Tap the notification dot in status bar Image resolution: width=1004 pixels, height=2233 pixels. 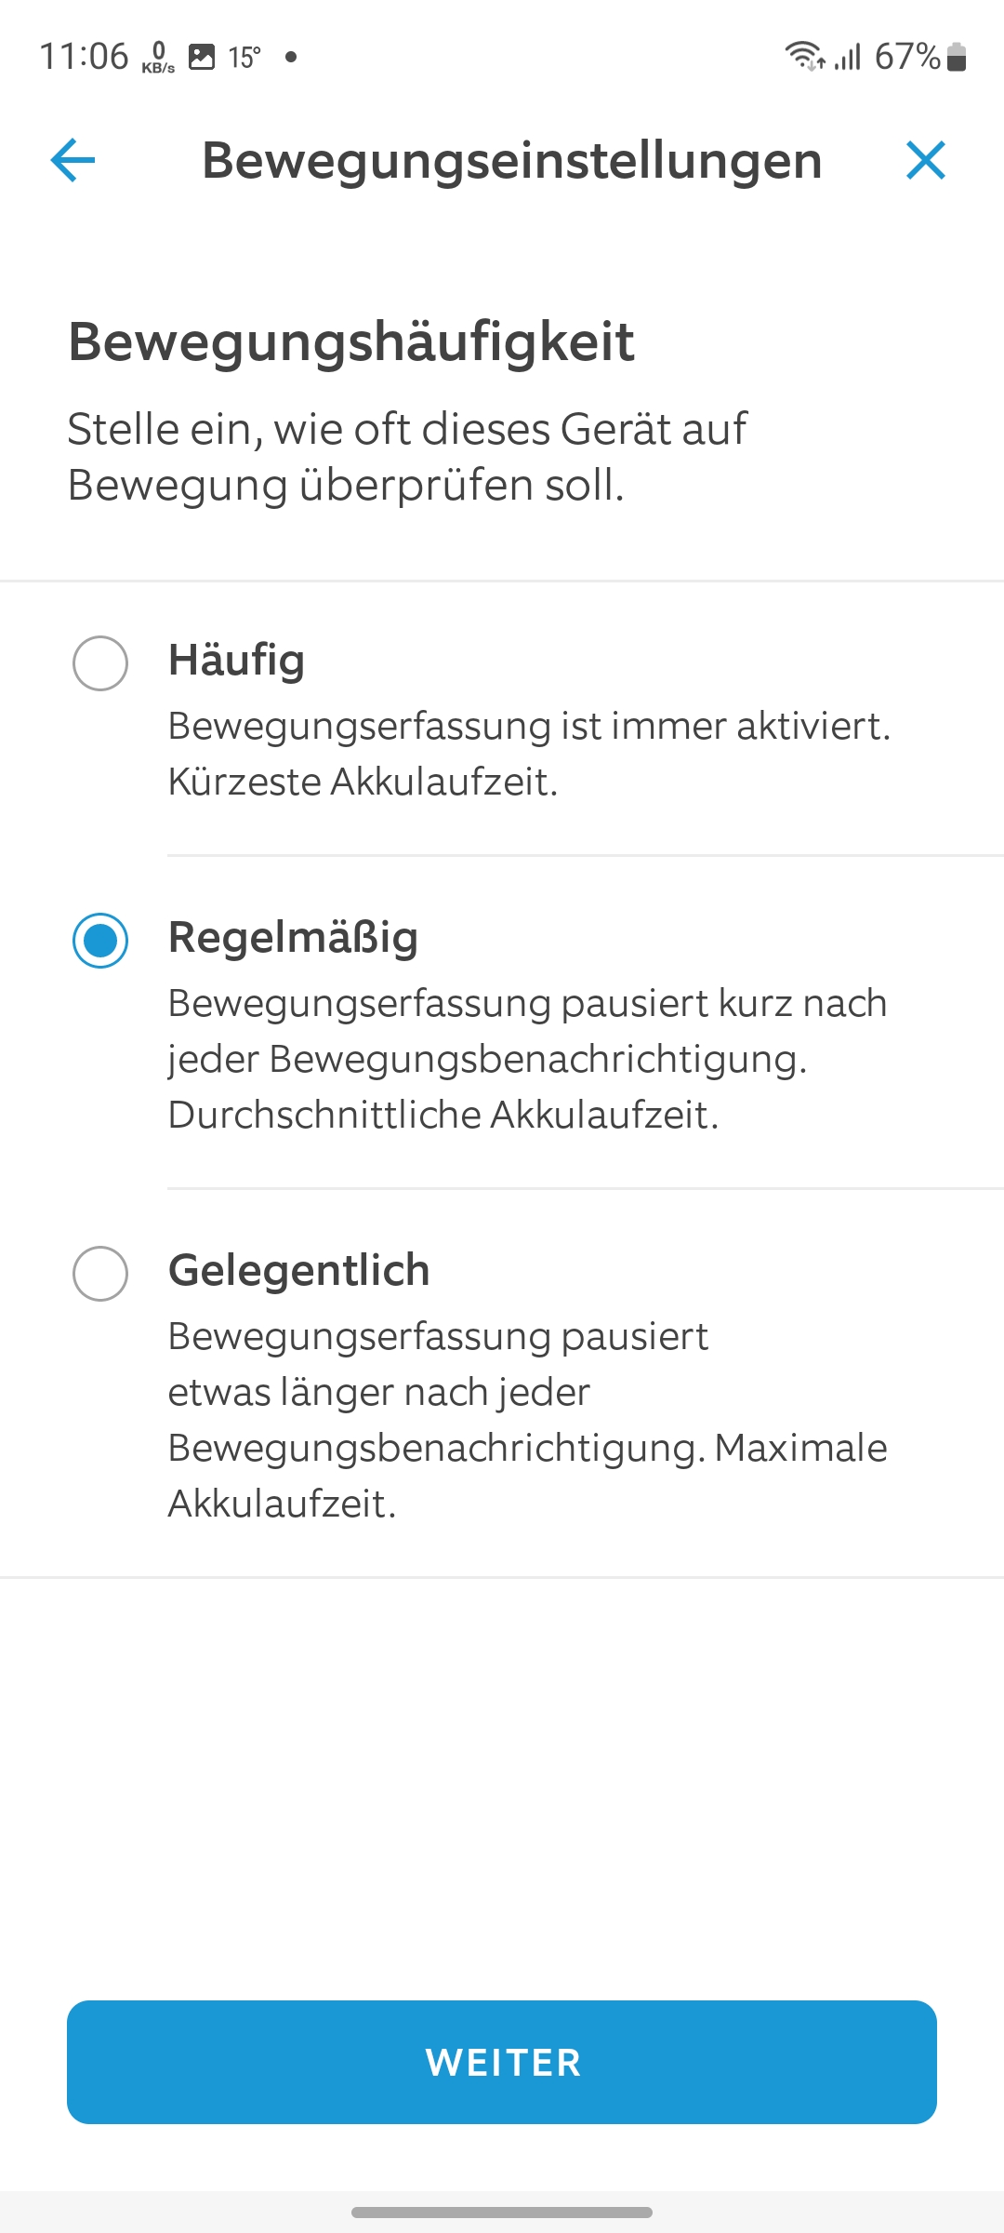pos(291,57)
